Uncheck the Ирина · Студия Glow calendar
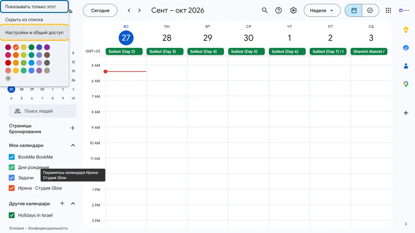Screen dimensions: 415x233 point(11,188)
